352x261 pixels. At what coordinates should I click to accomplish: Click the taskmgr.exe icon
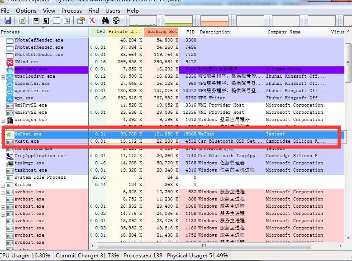coord(10,163)
